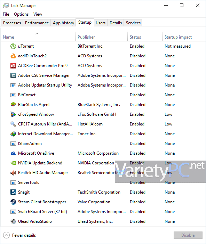Screen dimensions: 206x244
Task: Select the Ulead VideoStudio icon
Action: tap(13, 221)
